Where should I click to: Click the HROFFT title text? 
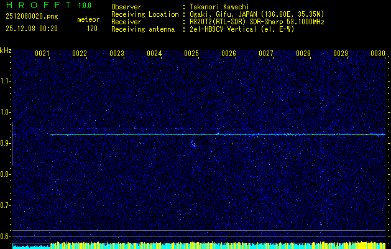39,5
